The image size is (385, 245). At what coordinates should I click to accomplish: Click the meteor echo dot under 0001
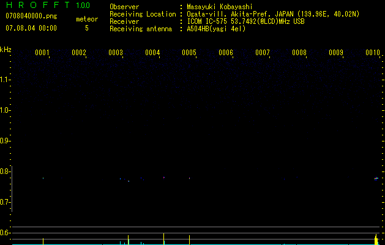click(x=43, y=178)
